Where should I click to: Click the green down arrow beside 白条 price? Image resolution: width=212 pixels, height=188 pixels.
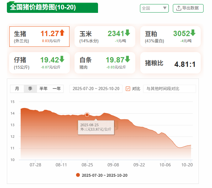[127, 59]
